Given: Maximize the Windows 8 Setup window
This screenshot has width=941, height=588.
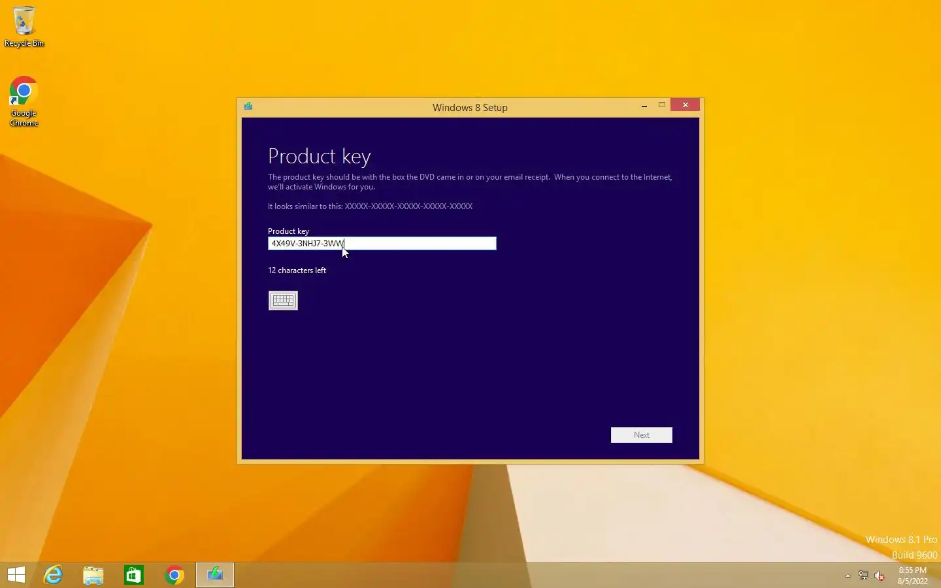Looking at the screenshot, I should 662,105.
